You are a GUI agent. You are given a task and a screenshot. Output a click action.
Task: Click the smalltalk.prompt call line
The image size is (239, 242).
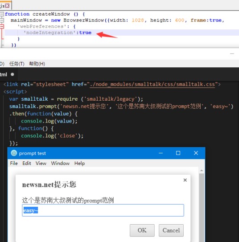121,107
